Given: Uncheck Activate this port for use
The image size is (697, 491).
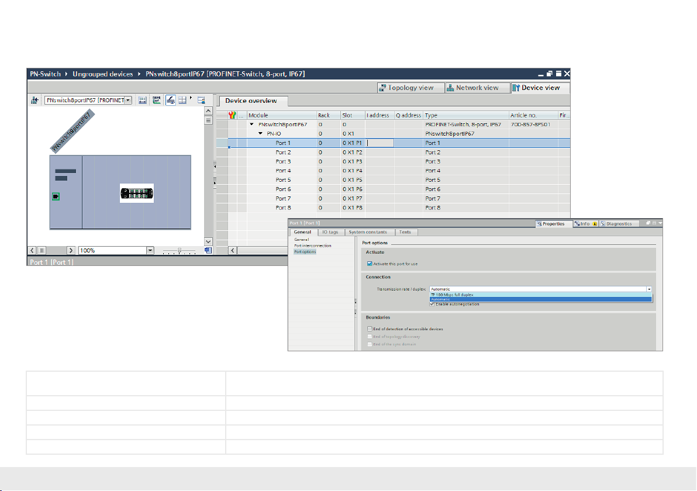Looking at the screenshot, I should coord(370,264).
